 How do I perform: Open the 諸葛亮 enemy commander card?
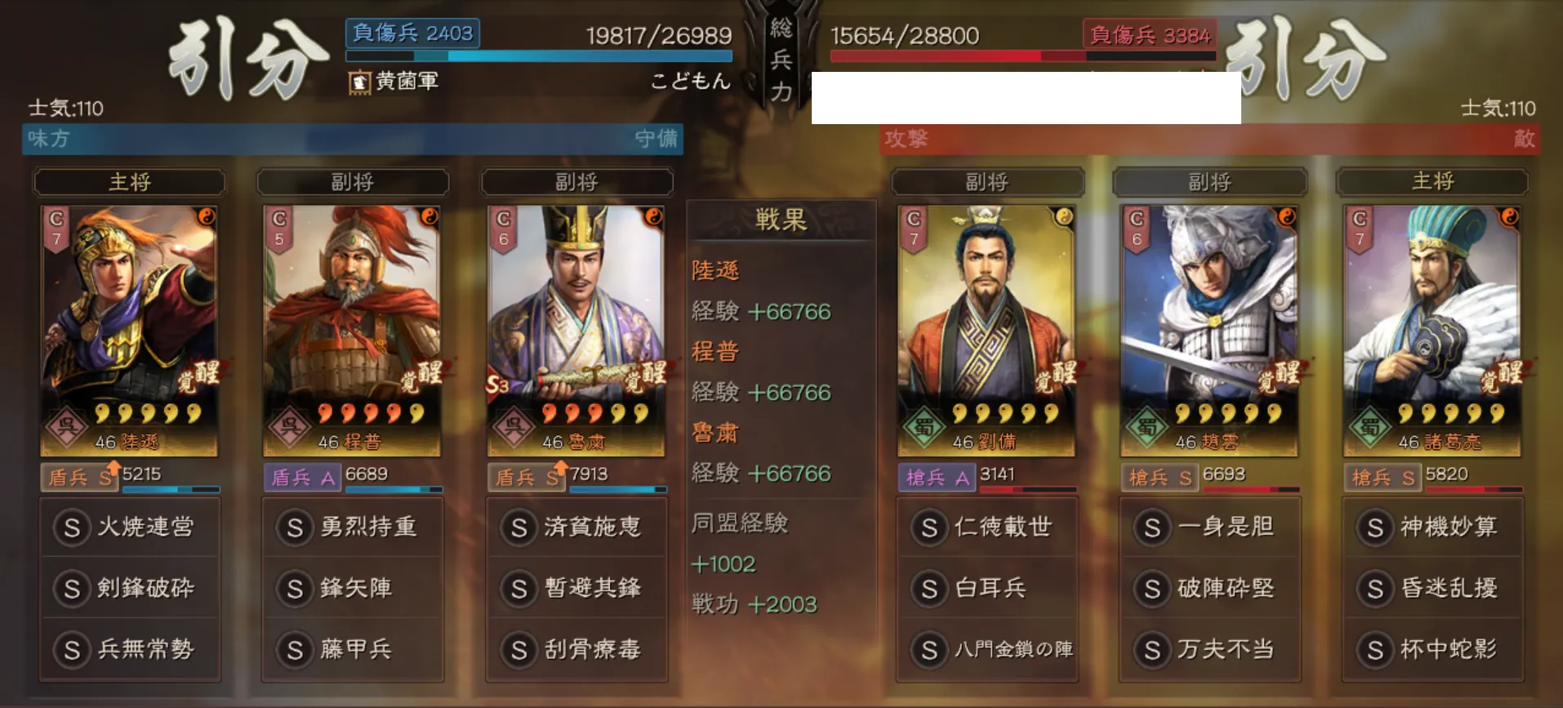pyautogui.click(x=1432, y=331)
